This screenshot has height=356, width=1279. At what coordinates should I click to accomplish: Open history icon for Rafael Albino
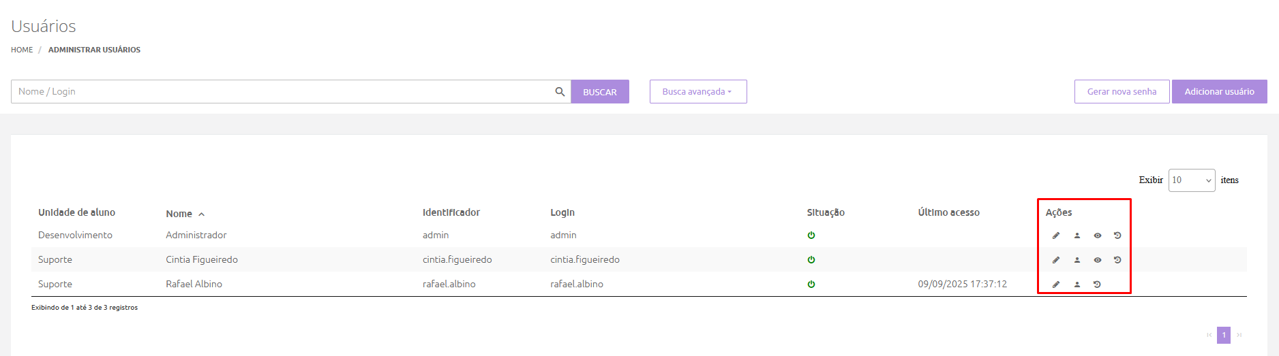click(x=1097, y=285)
